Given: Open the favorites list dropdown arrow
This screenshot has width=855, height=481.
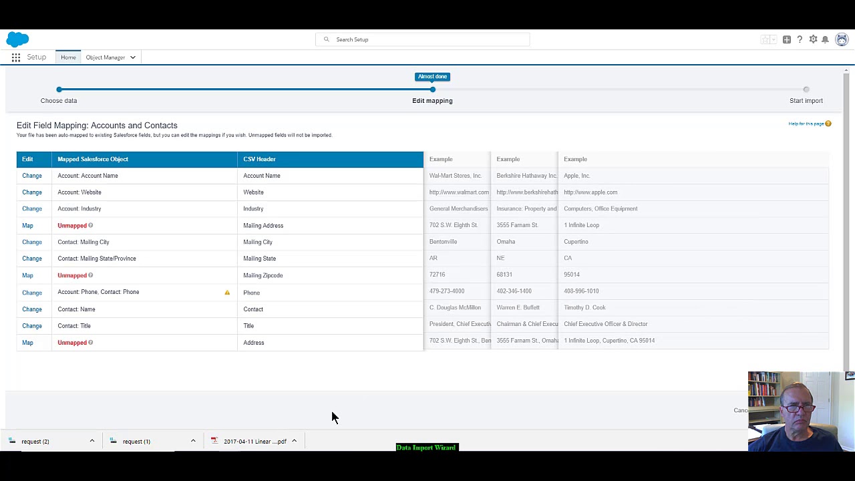Looking at the screenshot, I should (774, 40).
